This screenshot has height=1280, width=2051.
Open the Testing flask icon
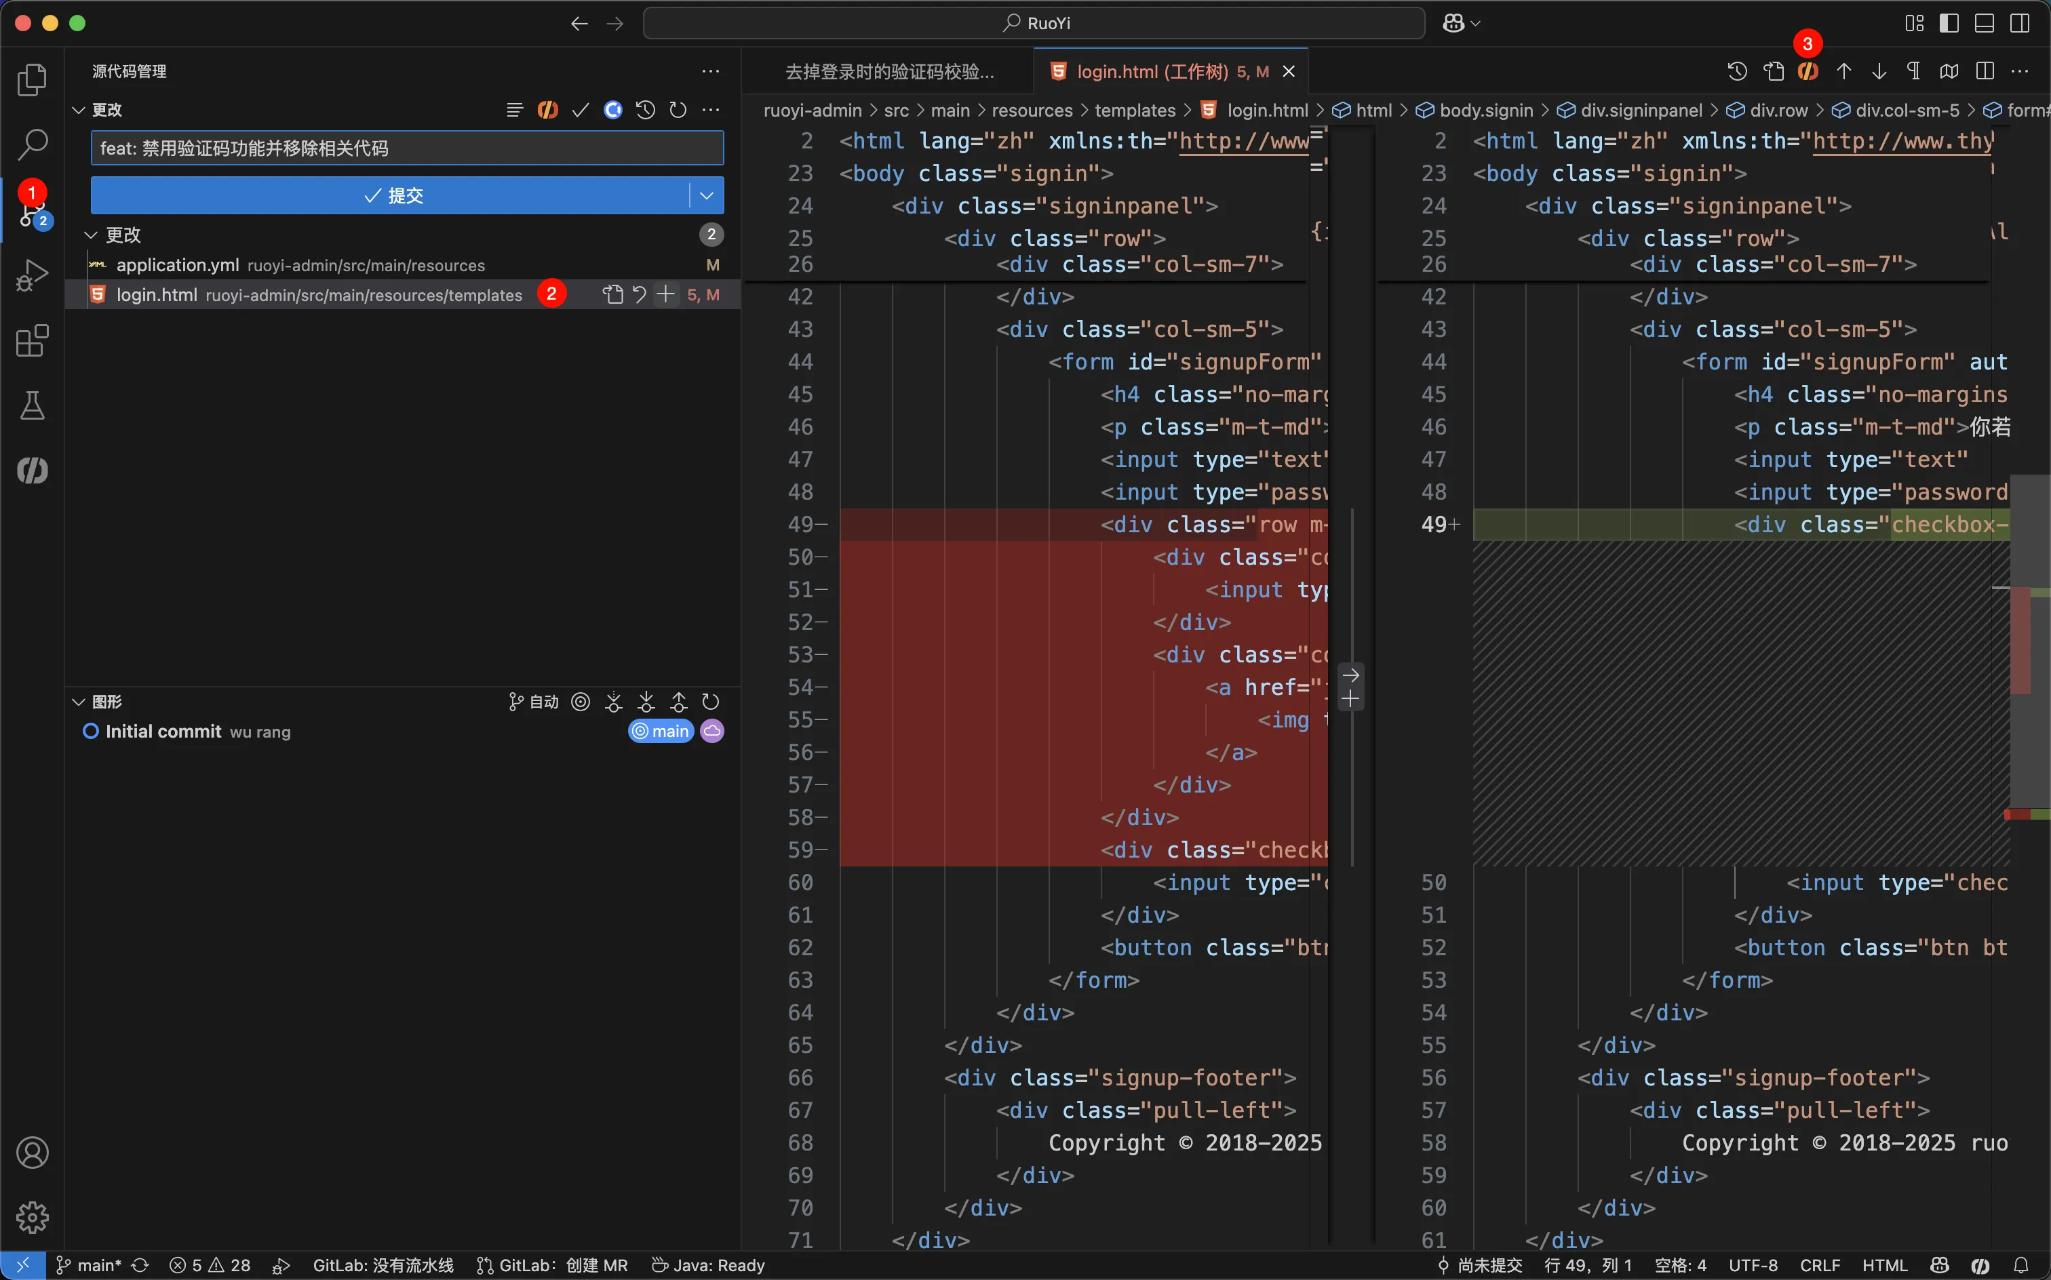coord(32,405)
